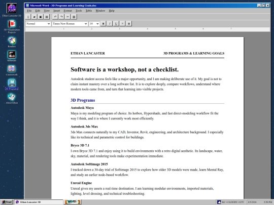Open the Tools menu

click(79, 11)
